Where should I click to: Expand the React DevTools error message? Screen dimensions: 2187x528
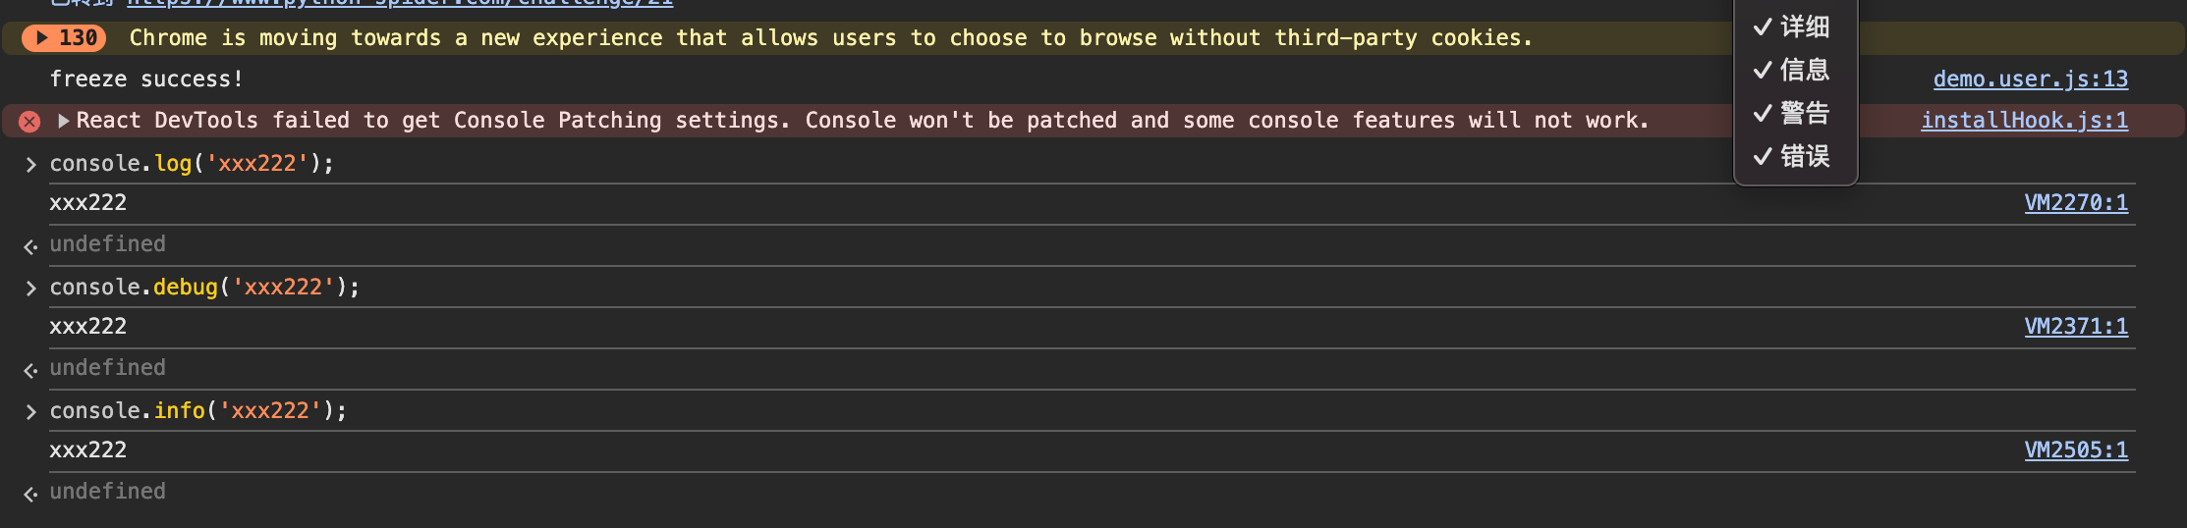[x=64, y=121]
